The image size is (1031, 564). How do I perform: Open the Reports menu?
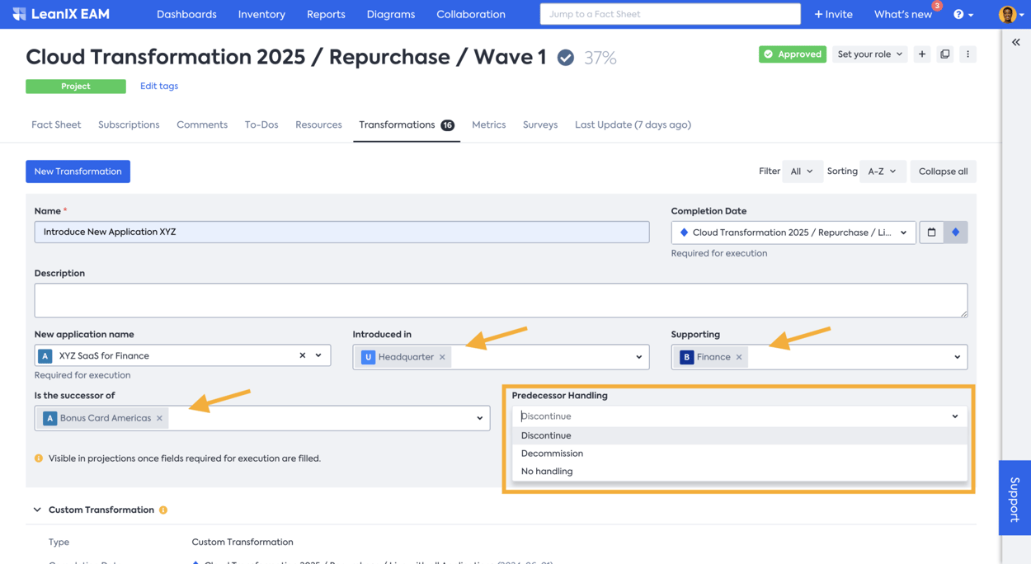[326, 14]
